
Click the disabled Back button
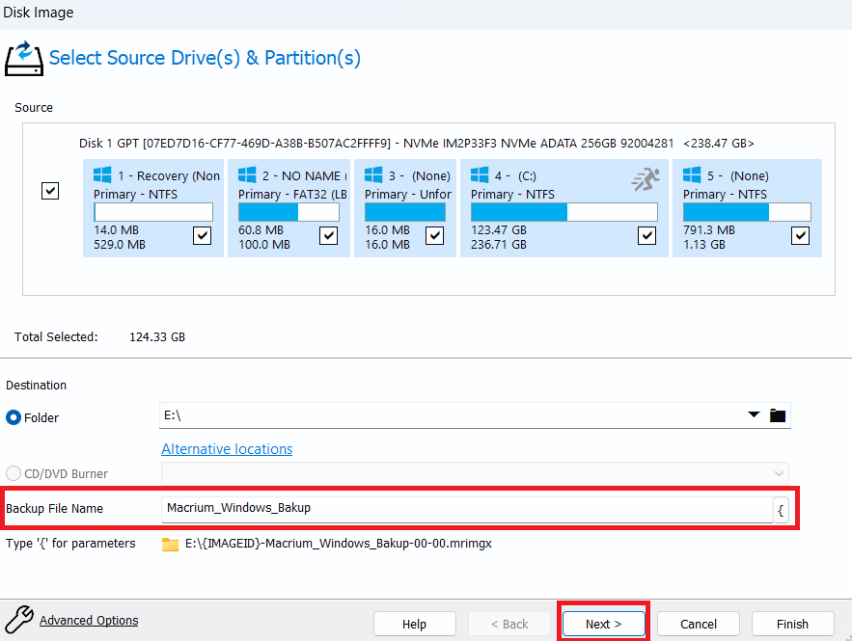click(509, 624)
